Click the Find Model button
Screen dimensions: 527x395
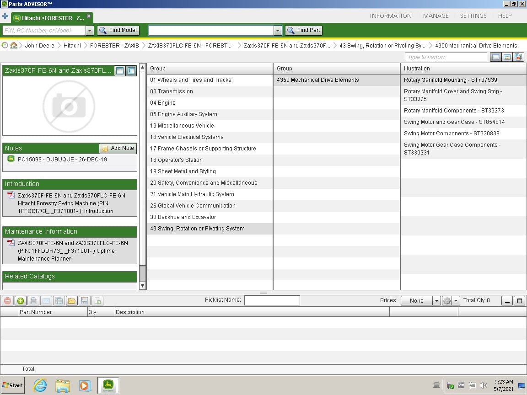[118, 30]
